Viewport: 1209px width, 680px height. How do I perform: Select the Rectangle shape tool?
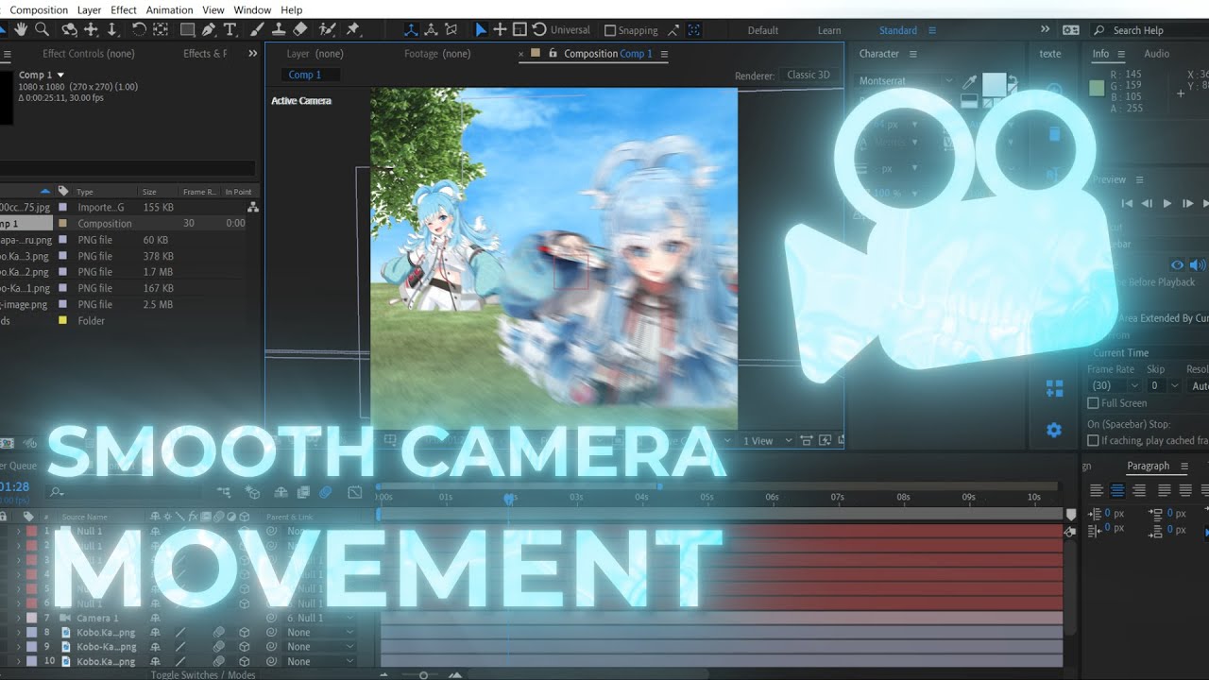187,30
